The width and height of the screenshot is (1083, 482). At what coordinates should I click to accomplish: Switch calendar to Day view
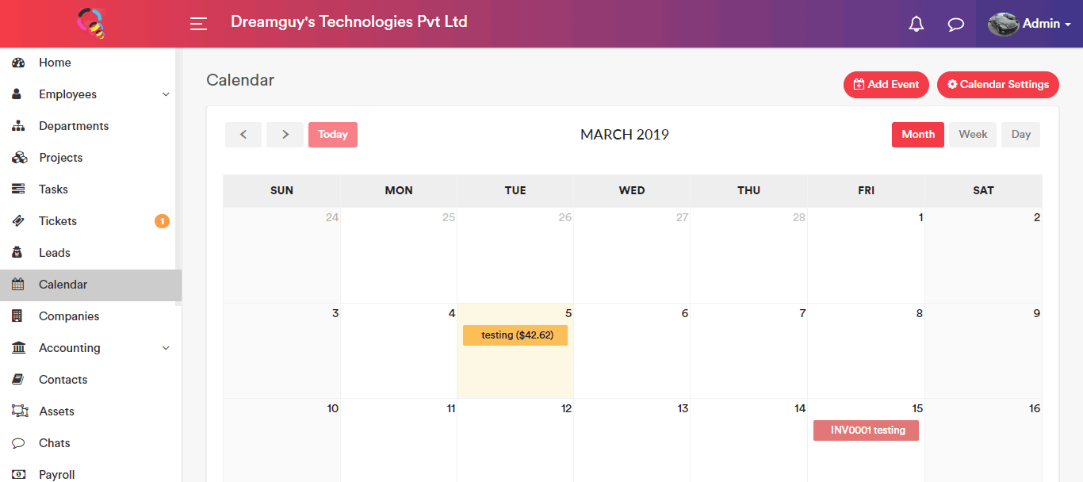[x=1020, y=135]
